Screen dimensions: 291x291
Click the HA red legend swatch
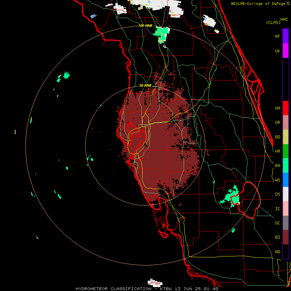[x=286, y=108]
